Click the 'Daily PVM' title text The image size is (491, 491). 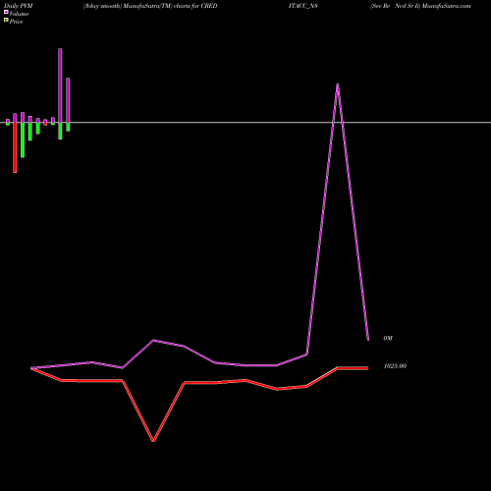pyautogui.click(x=19, y=6)
